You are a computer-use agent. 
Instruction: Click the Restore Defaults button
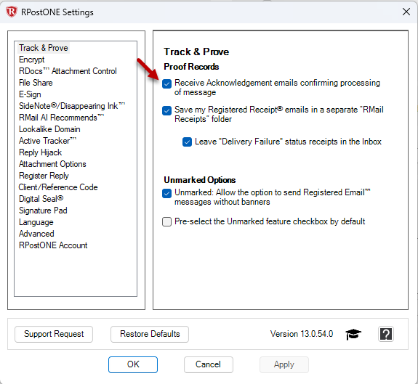(150, 334)
